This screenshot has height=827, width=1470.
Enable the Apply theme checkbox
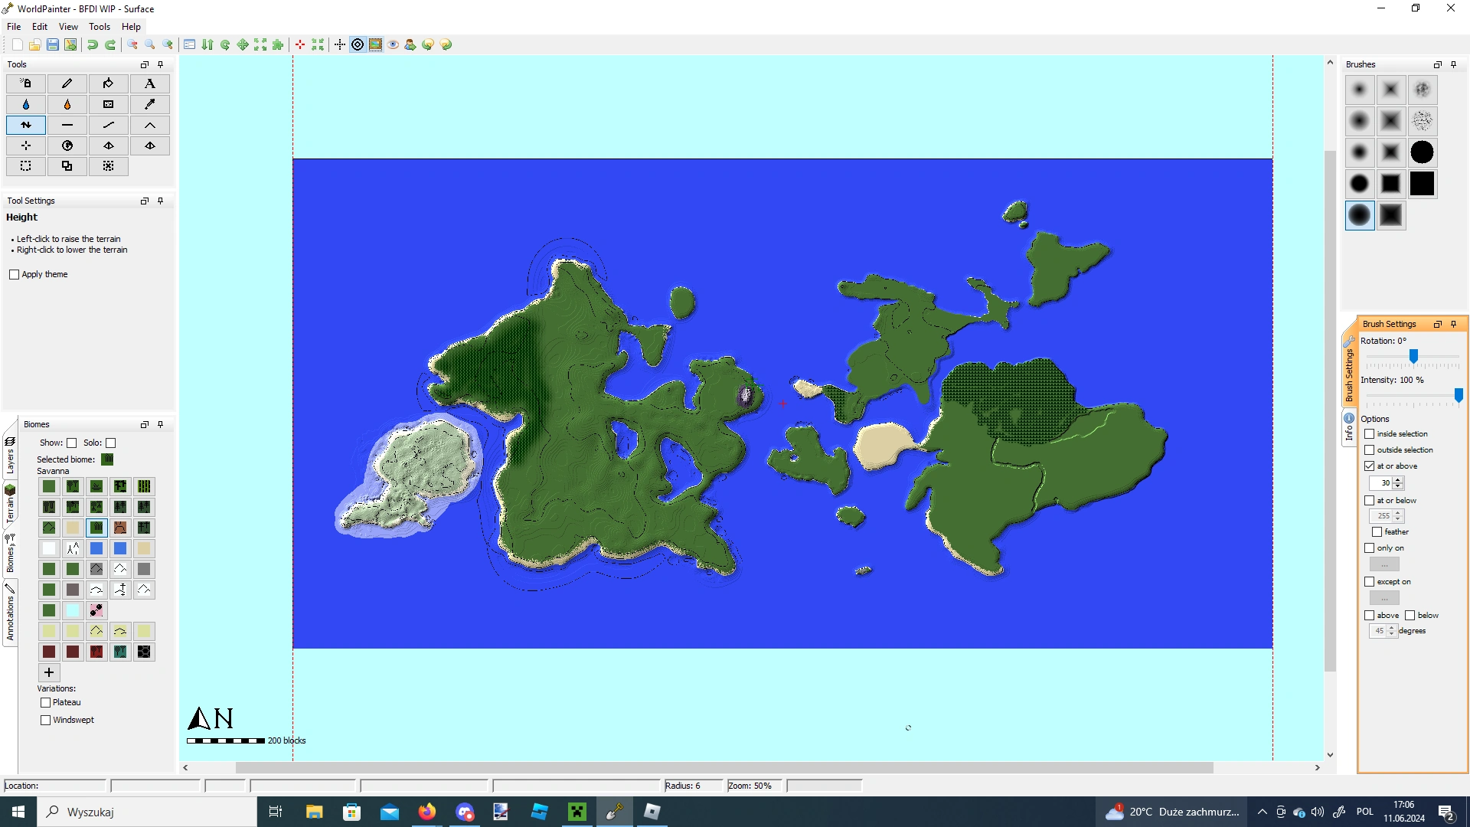click(x=14, y=274)
